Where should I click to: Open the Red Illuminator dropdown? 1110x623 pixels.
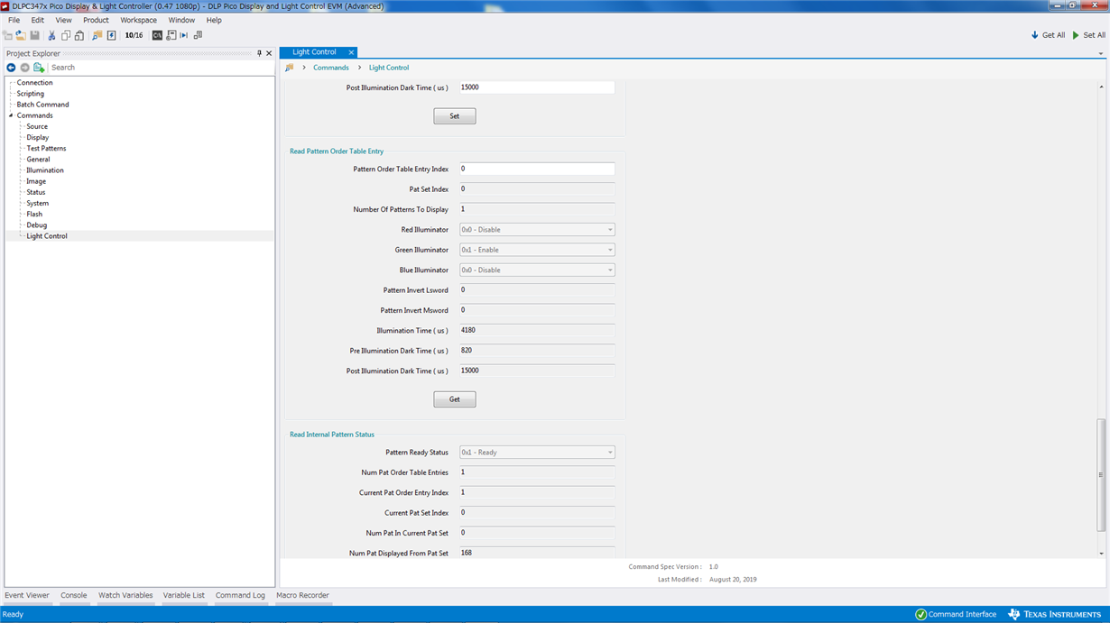(537, 230)
